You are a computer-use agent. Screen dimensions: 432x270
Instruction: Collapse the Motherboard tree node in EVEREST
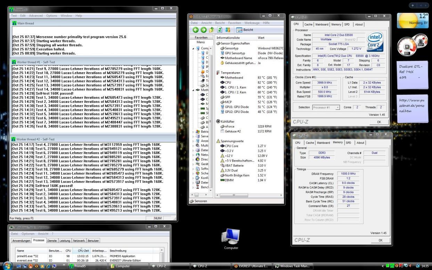194,90
